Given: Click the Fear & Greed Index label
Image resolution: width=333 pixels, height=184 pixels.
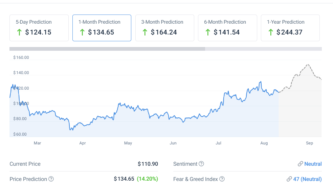Looking at the screenshot, I should (195, 179).
